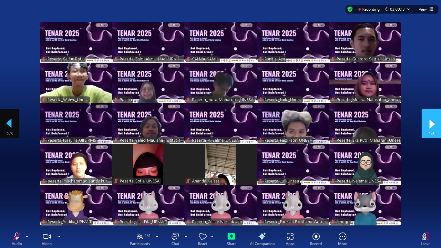The height and width of the screenshot is (248, 441).
Task: Expand the arrow next to Chat
Action: pos(186,236)
